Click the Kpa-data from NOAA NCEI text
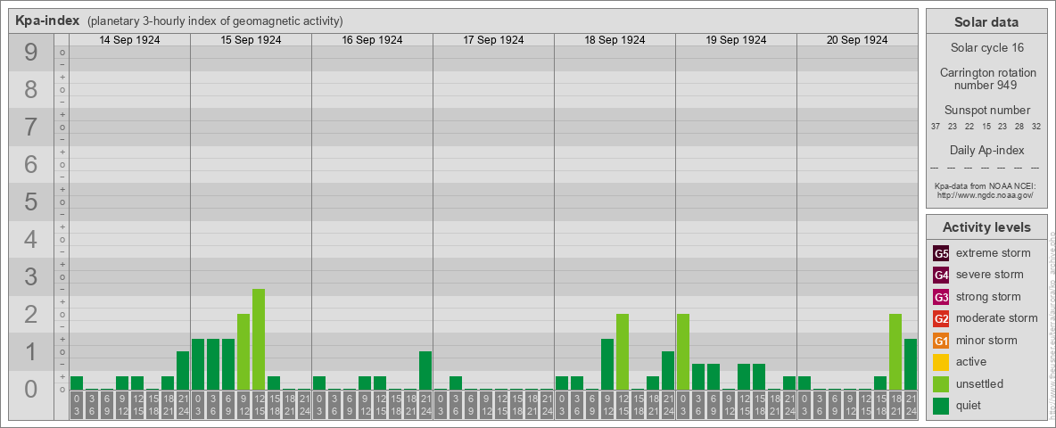Screen dimensions: 1056x428 (986, 185)
